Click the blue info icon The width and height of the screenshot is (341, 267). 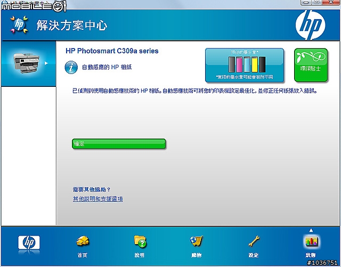point(71,67)
